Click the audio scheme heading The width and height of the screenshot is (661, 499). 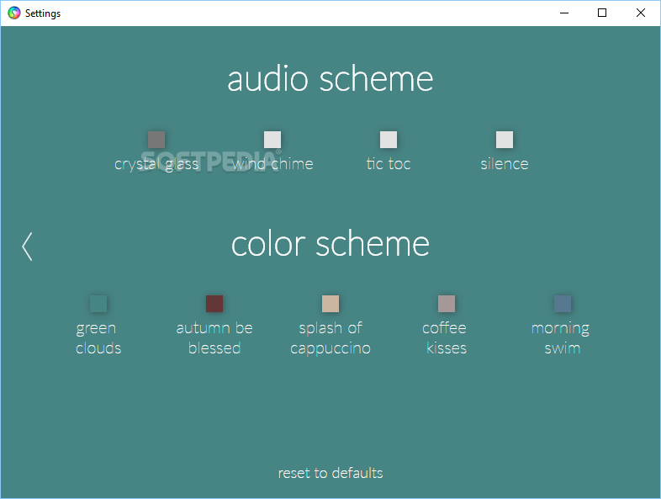(x=330, y=79)
